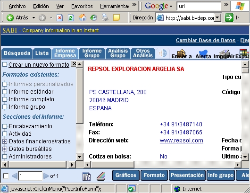
Task: Check Informes personalizados box
Action: pyautogui.click(x=5, y=84)
